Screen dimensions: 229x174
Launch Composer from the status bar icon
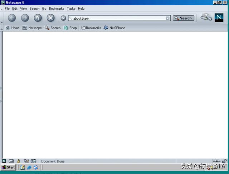click(x=26, y=161)
